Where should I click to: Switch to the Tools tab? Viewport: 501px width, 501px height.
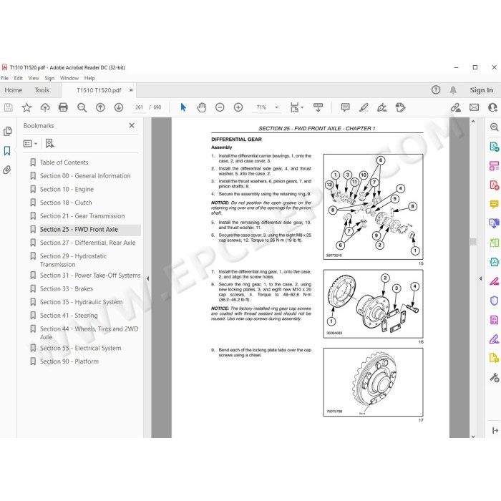coord(42,90)
